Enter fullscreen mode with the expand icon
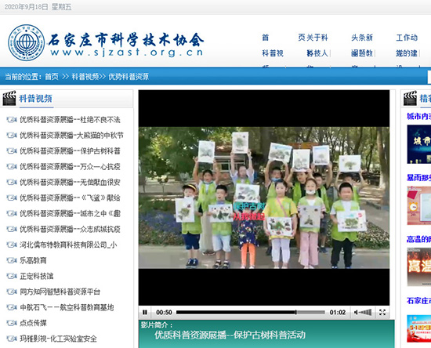431x348 pixels. (382, 312)
